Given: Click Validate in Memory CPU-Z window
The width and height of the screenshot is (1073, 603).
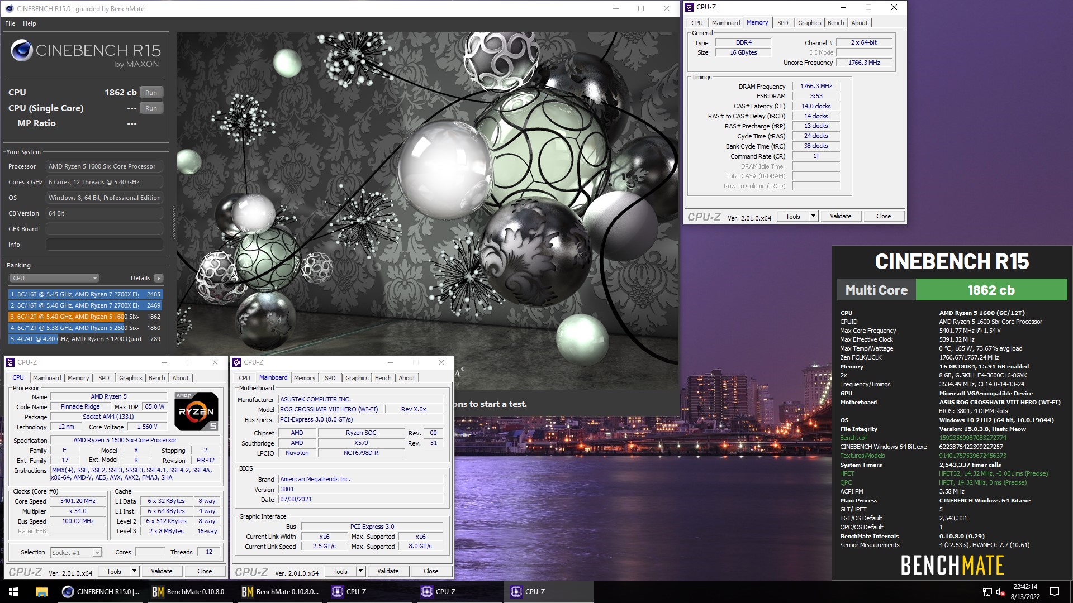Looking at the screenshot, I should (841, 217).
